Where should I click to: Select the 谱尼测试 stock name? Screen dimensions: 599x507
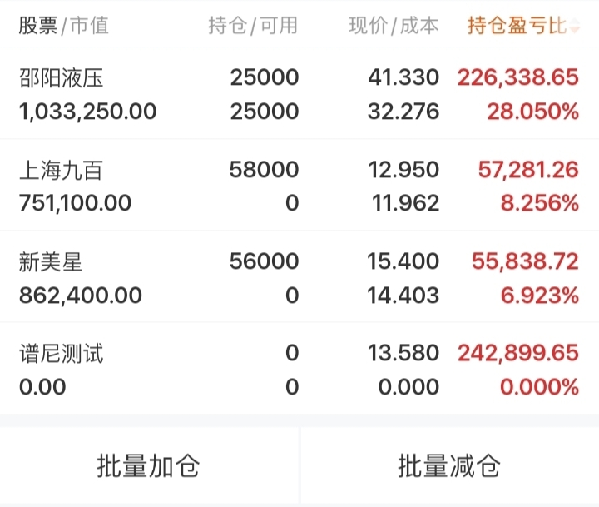pyautogui.click(x=62, y=353)
